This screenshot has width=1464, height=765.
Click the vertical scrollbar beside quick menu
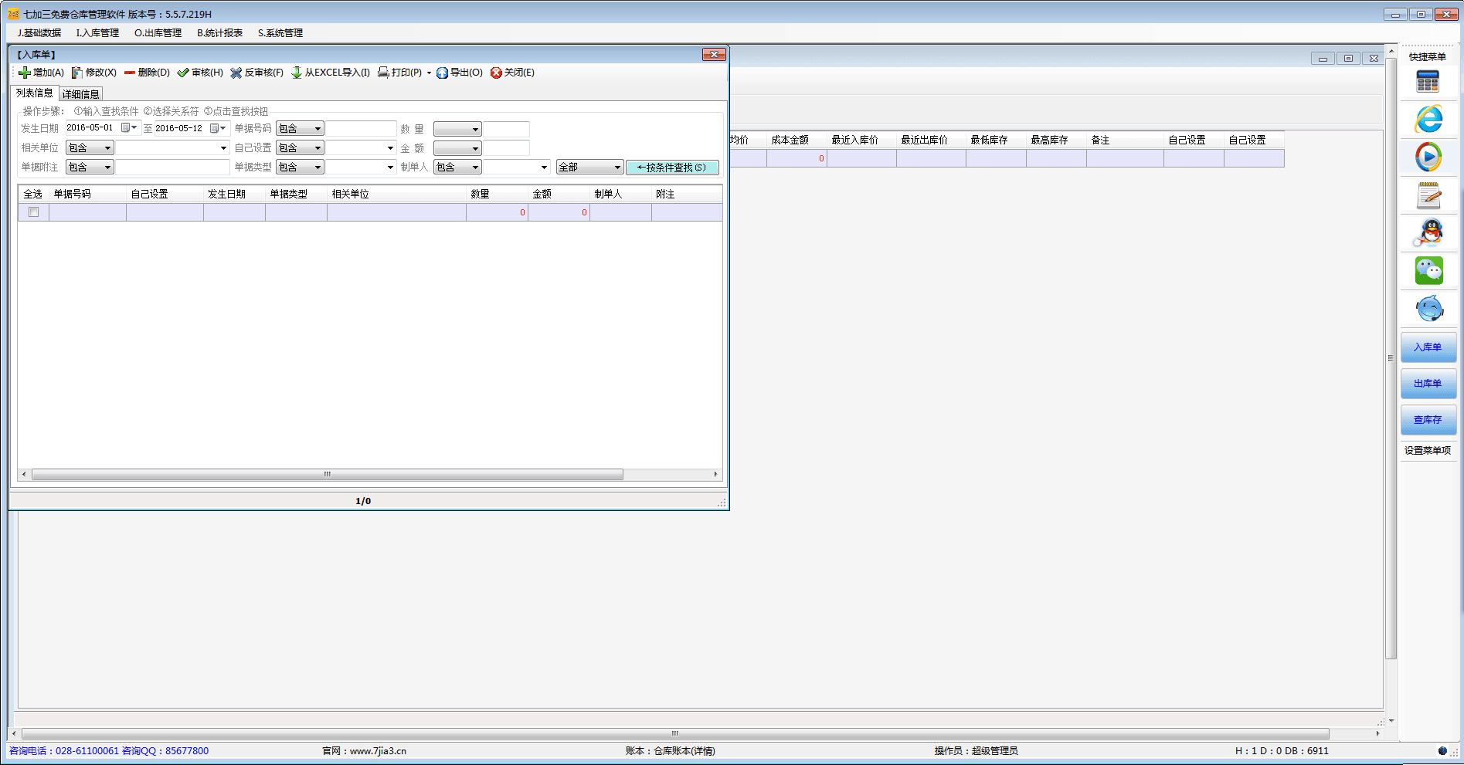pyautogui.click(x=1391, y=358)
